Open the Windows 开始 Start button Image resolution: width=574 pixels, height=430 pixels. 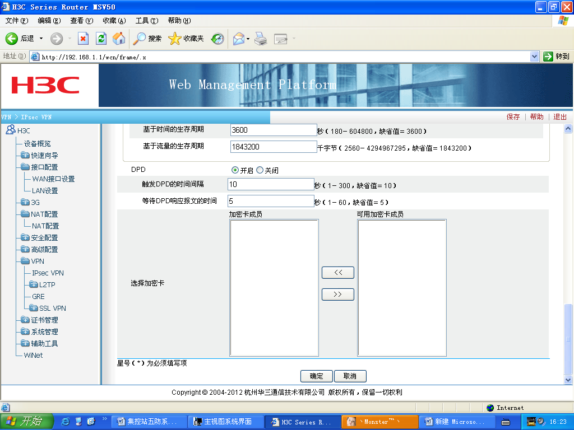(x=26, y=422)
